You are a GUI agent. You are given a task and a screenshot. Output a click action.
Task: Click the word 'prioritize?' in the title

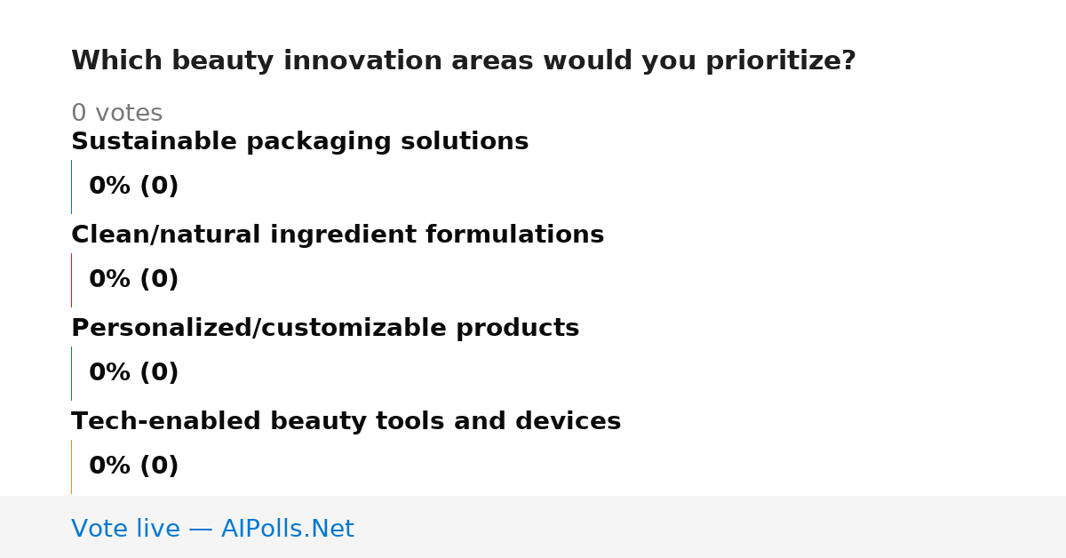(x=781, y=61)
